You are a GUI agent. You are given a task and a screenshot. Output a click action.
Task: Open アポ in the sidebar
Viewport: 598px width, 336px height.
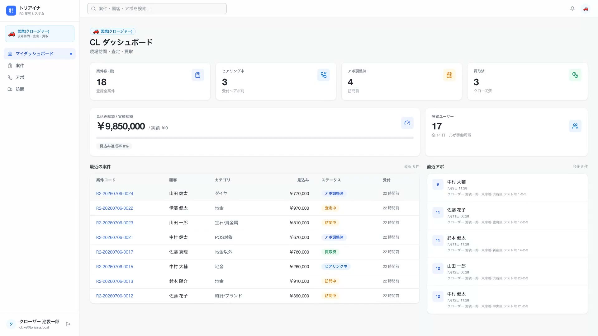40,77
